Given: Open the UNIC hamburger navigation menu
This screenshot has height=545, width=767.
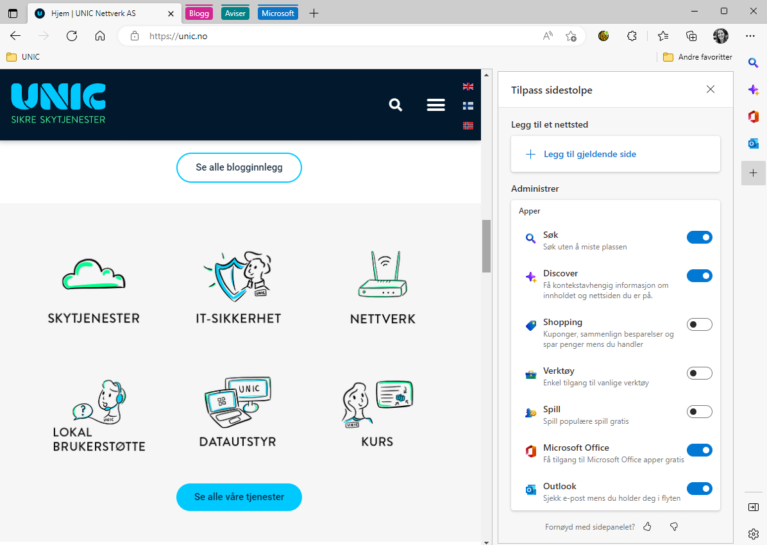Looking at the screenshot, I should point(435,105).
